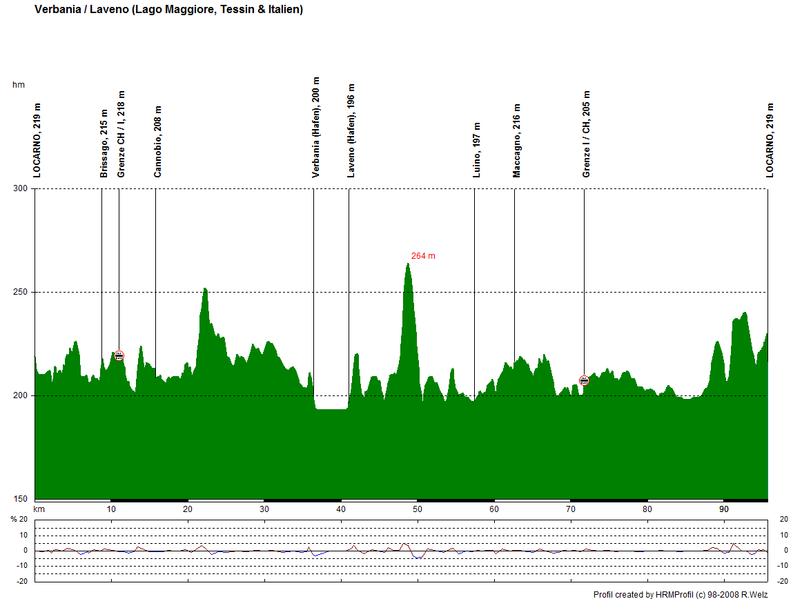Click the '20' value on the km axis
Image resolution: width=802 pixels, height=599 pixels.
coord(188,509)
